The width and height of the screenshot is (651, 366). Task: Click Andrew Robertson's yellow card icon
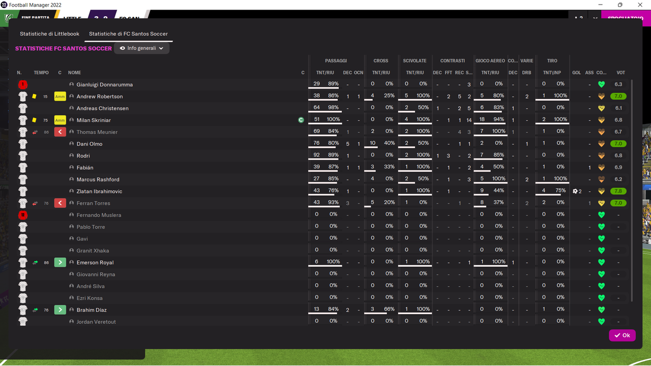click(34, 97)
